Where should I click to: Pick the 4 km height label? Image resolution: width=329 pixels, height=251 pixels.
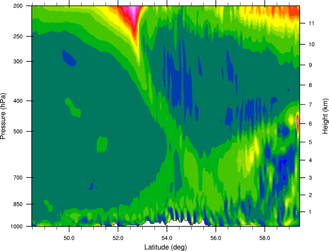(310, 160)
